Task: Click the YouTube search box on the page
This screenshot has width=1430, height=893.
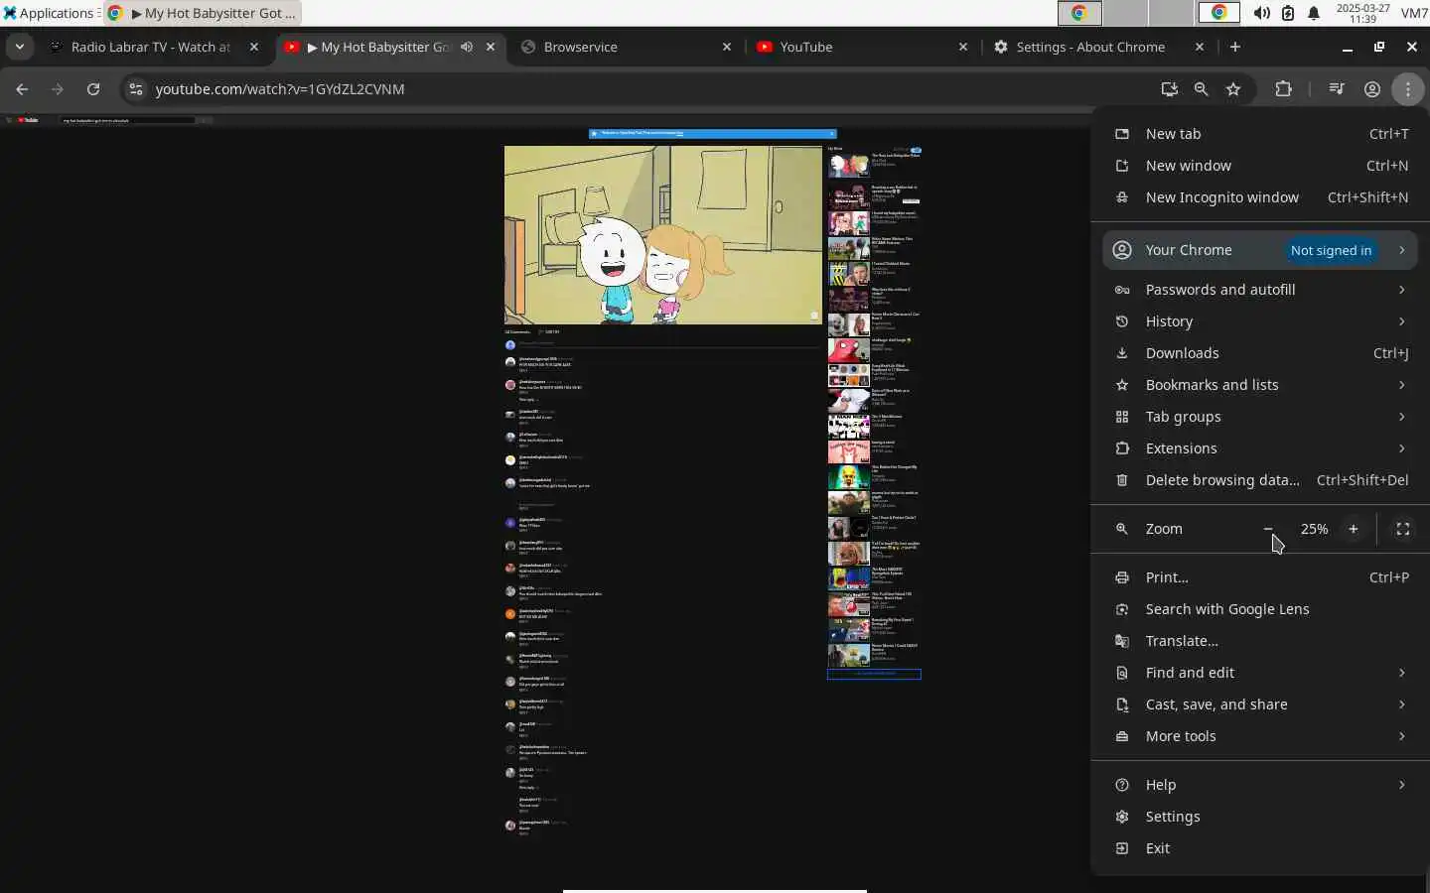Action: pyautogui.click(x=128, y=120)
